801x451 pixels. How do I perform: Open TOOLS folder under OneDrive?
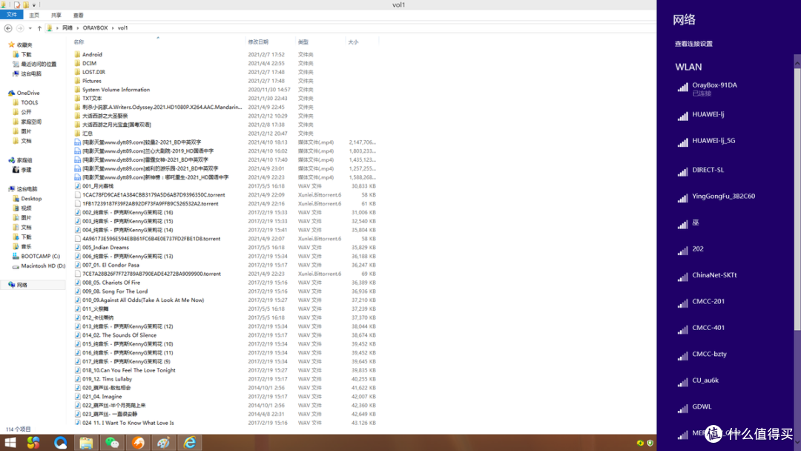(x=29, y=102)
